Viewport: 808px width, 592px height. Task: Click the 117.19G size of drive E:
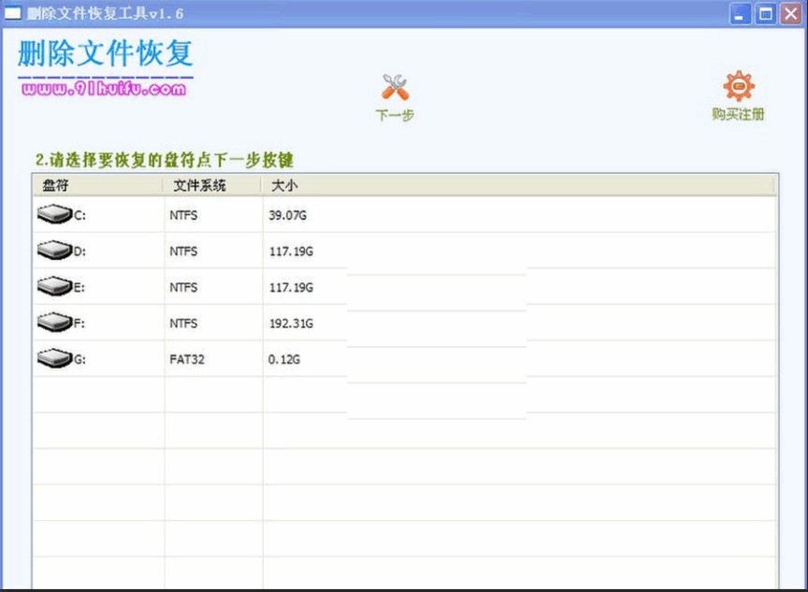point(291,287)
